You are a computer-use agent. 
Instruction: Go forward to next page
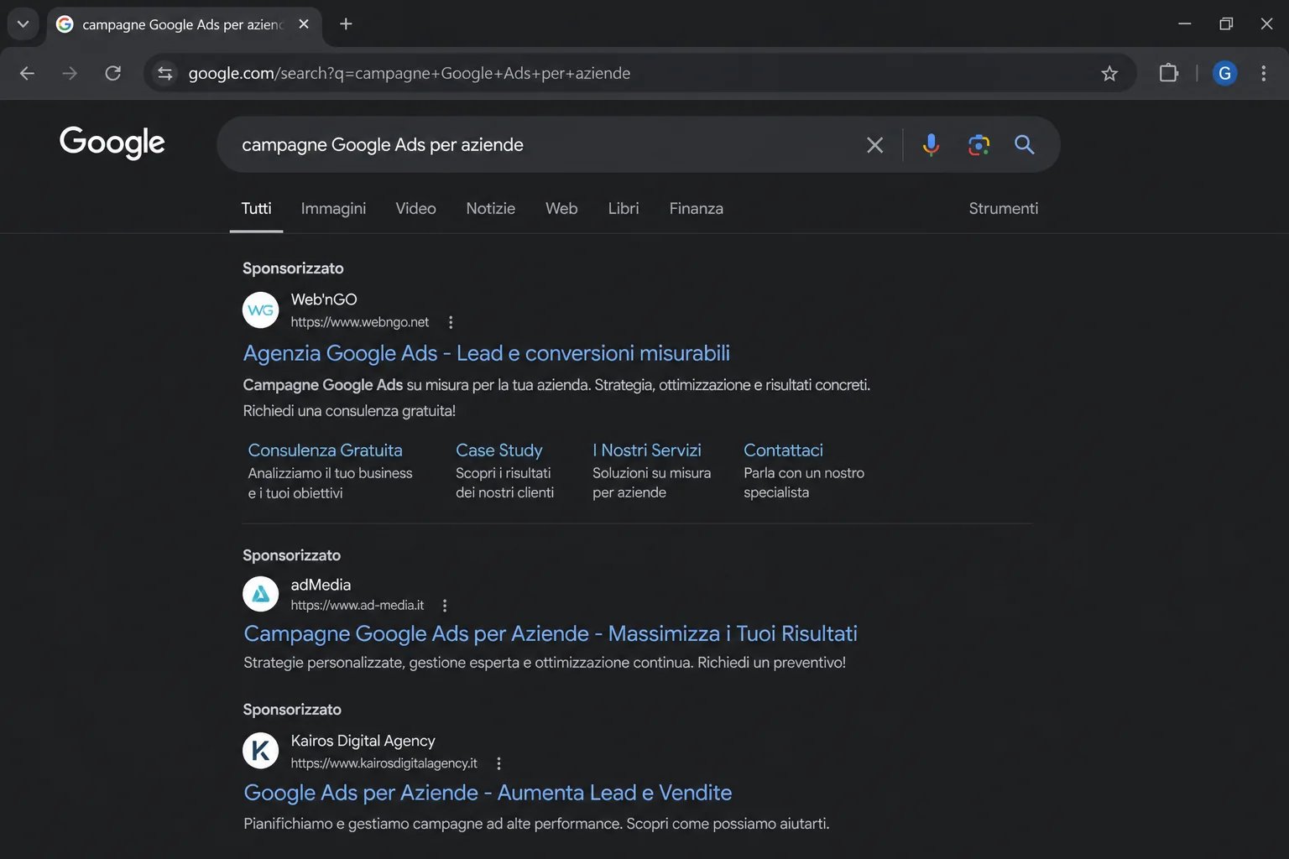click(70, 73)
